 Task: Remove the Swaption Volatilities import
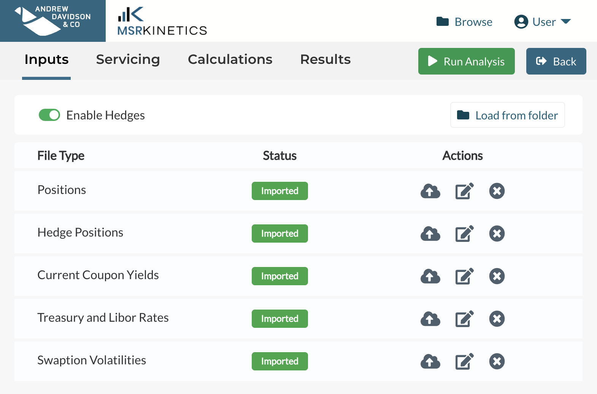(497, 361)
